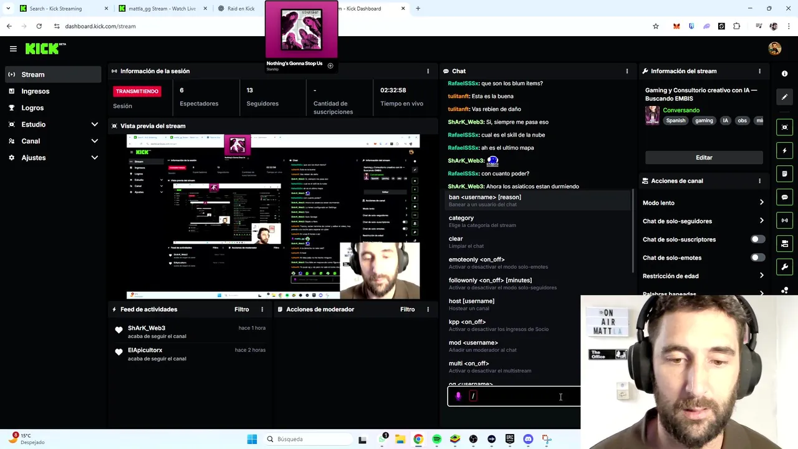Choose the ban <username> command
The image size is (798, 449).
pyautogui.click(x=539, y=200)
